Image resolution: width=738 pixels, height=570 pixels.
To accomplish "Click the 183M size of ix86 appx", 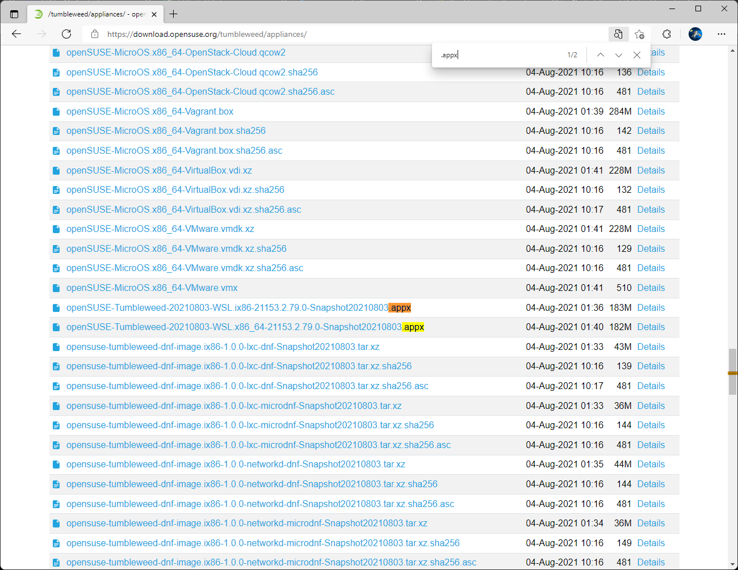I will 620,307.
